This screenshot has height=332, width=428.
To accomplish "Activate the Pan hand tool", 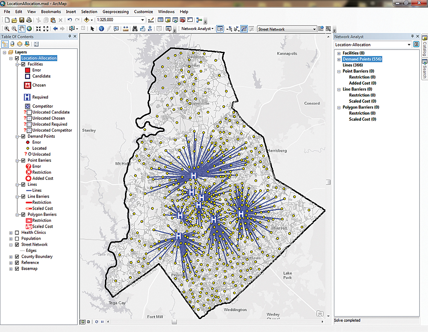I will pos(22,29).
